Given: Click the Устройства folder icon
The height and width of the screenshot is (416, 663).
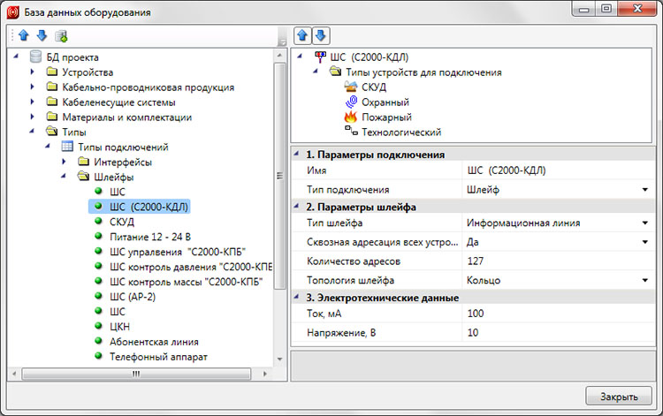Looking at the screenshot, I should [x=52, y=72].
